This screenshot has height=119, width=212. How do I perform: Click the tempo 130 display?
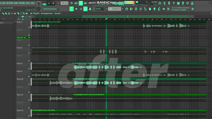click(64, 3)
